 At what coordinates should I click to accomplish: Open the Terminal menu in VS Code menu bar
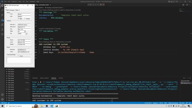(x=32, y=1)
